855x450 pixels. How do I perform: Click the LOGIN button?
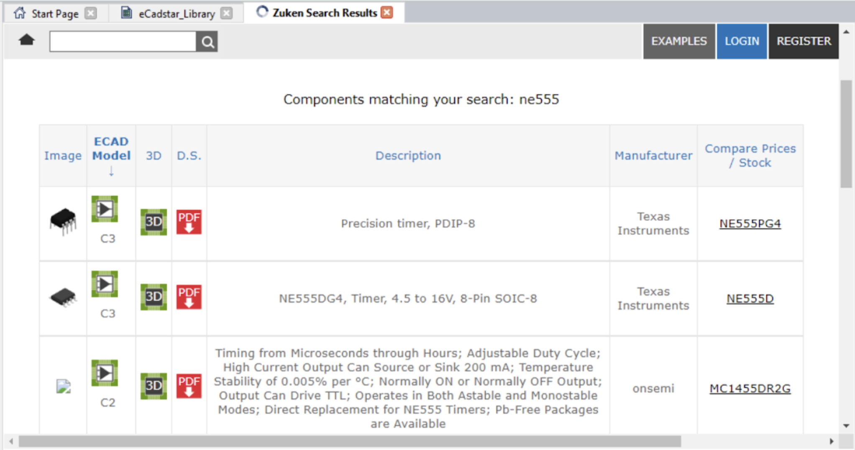point(742,41)
